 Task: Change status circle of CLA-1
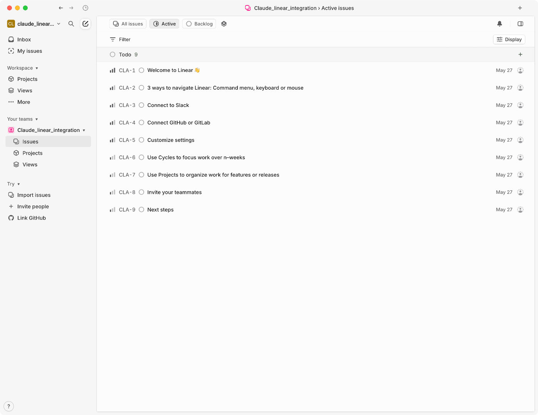click(x=141, y=70)
